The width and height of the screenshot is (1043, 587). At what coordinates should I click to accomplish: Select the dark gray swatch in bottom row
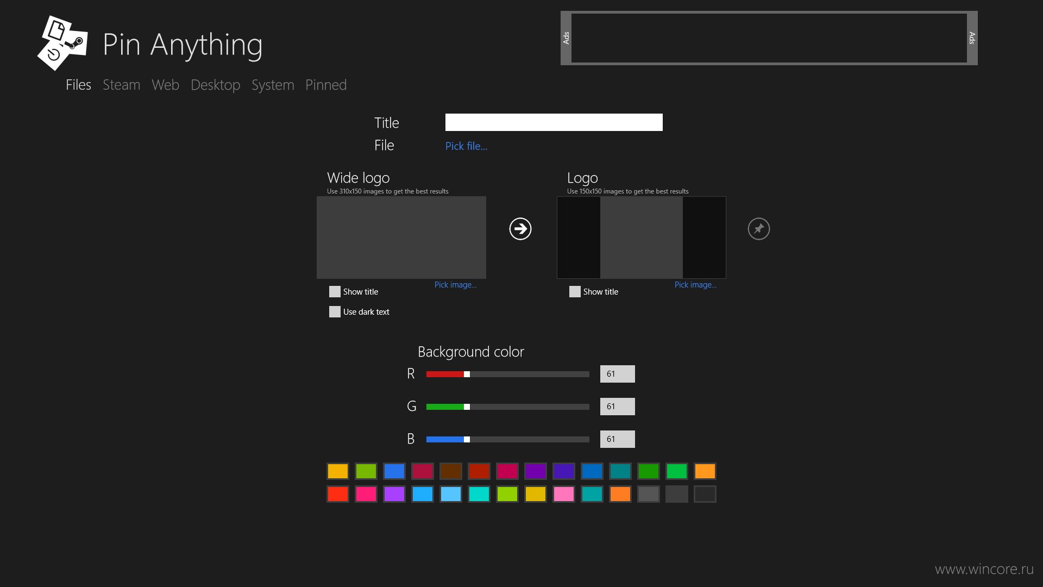[677, 494]
